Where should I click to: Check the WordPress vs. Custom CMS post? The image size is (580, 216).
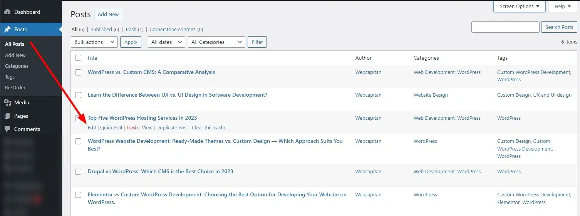coord(78,72)
